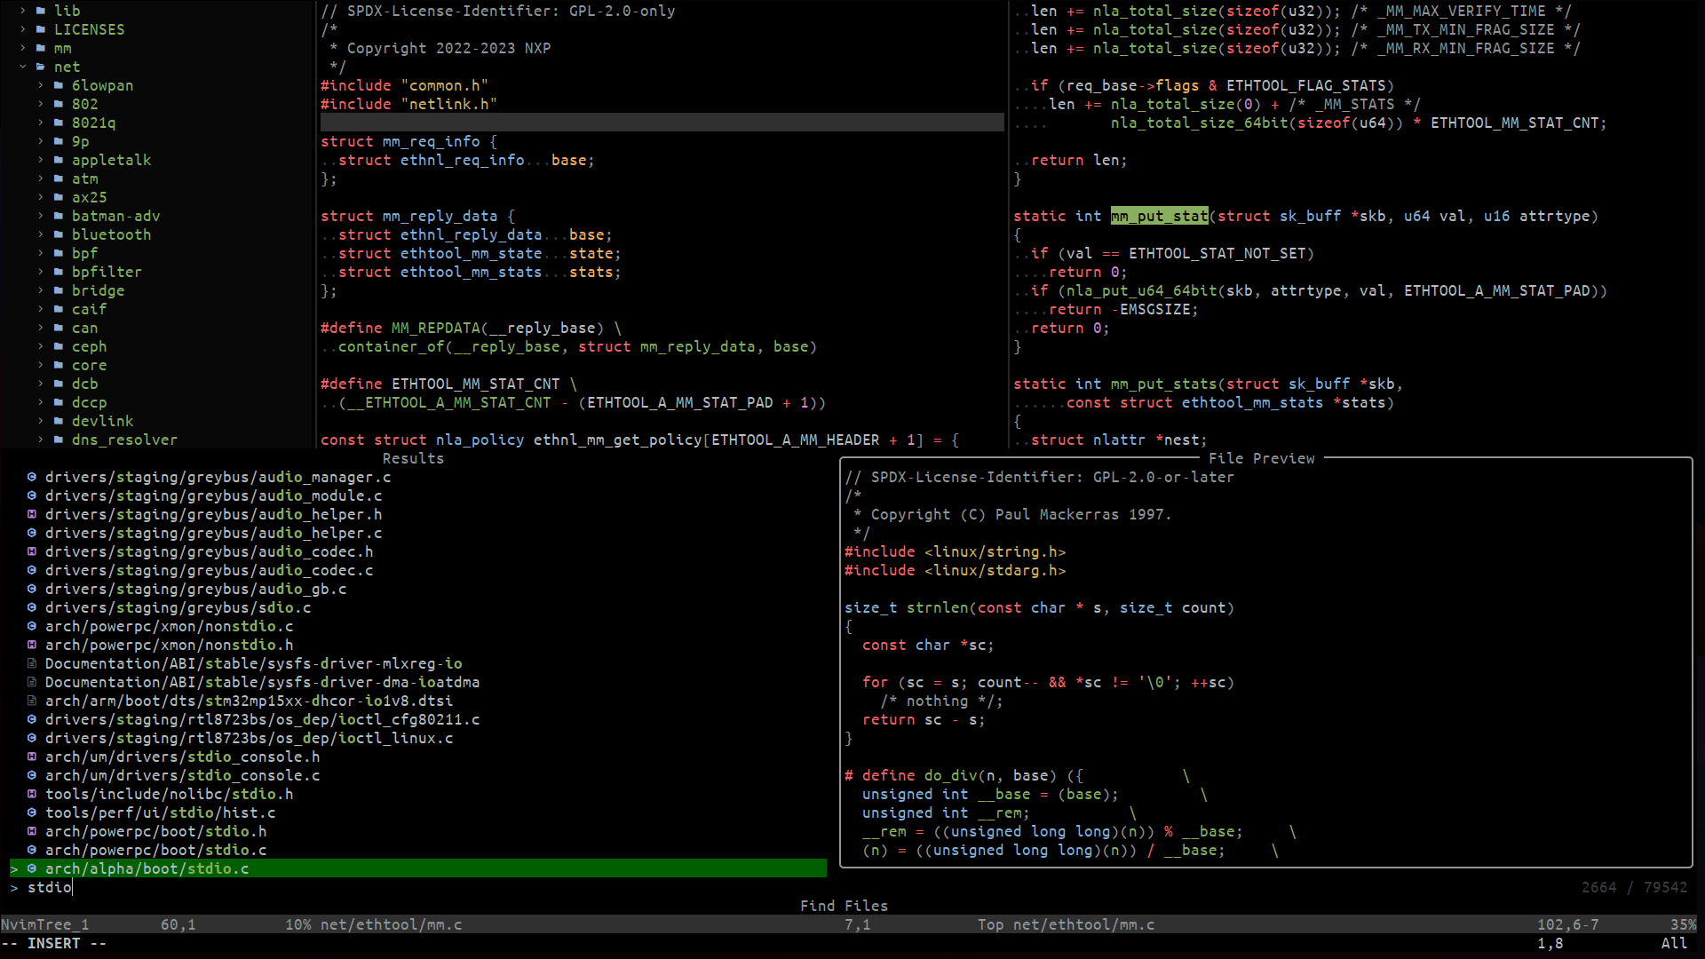This screenshot has height=959, width=1705.
Task: Select highlighted result arch/alpha/boot/stdio.c
Action: [x=418, y=868]
